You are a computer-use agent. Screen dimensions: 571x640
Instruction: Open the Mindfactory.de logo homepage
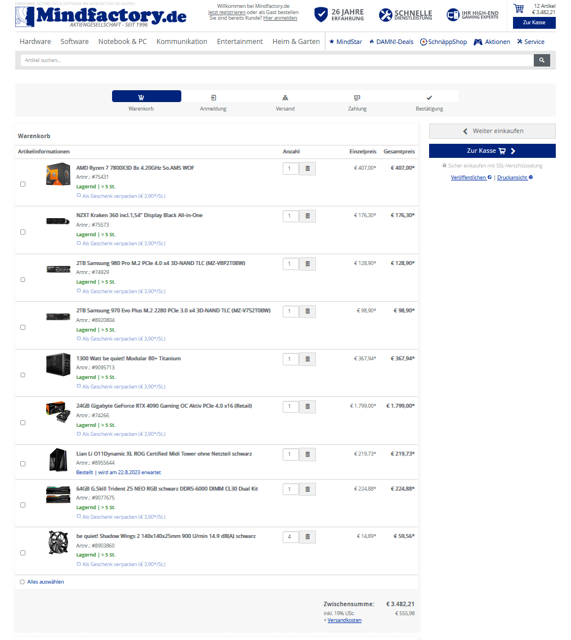[x=101, y=17]
